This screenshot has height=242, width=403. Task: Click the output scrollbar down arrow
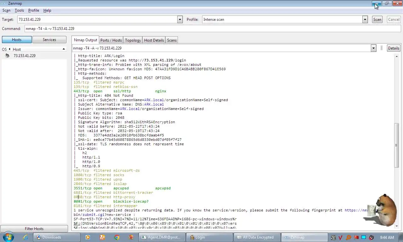tap(396, 226)
